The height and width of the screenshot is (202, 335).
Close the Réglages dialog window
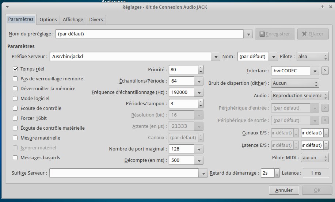(x=330, y=7)
